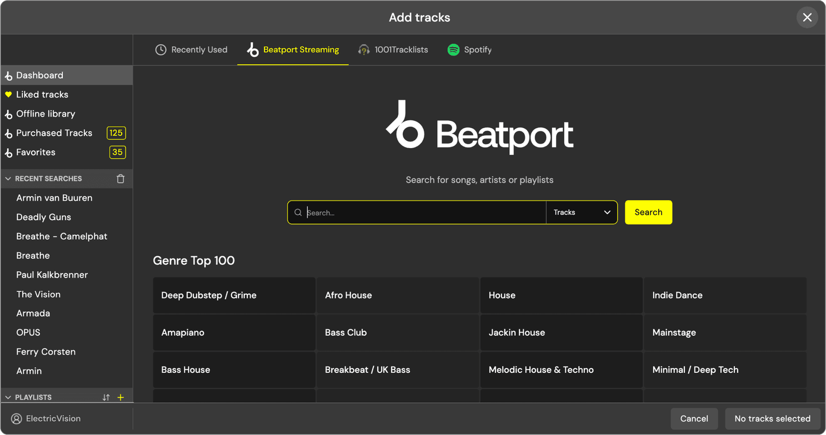Screen dimensions: 826x435
Task: Switch to the Recently Used tab
Action: click(191, 49)
